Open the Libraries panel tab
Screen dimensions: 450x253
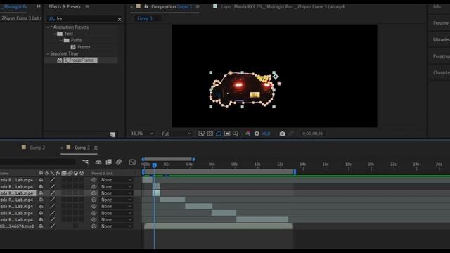441,40
